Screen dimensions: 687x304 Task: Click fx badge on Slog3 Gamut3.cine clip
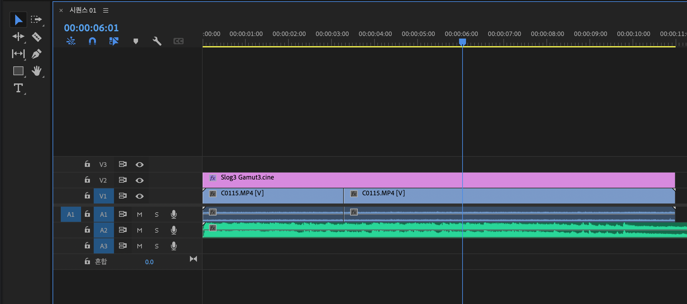point(213,178)
